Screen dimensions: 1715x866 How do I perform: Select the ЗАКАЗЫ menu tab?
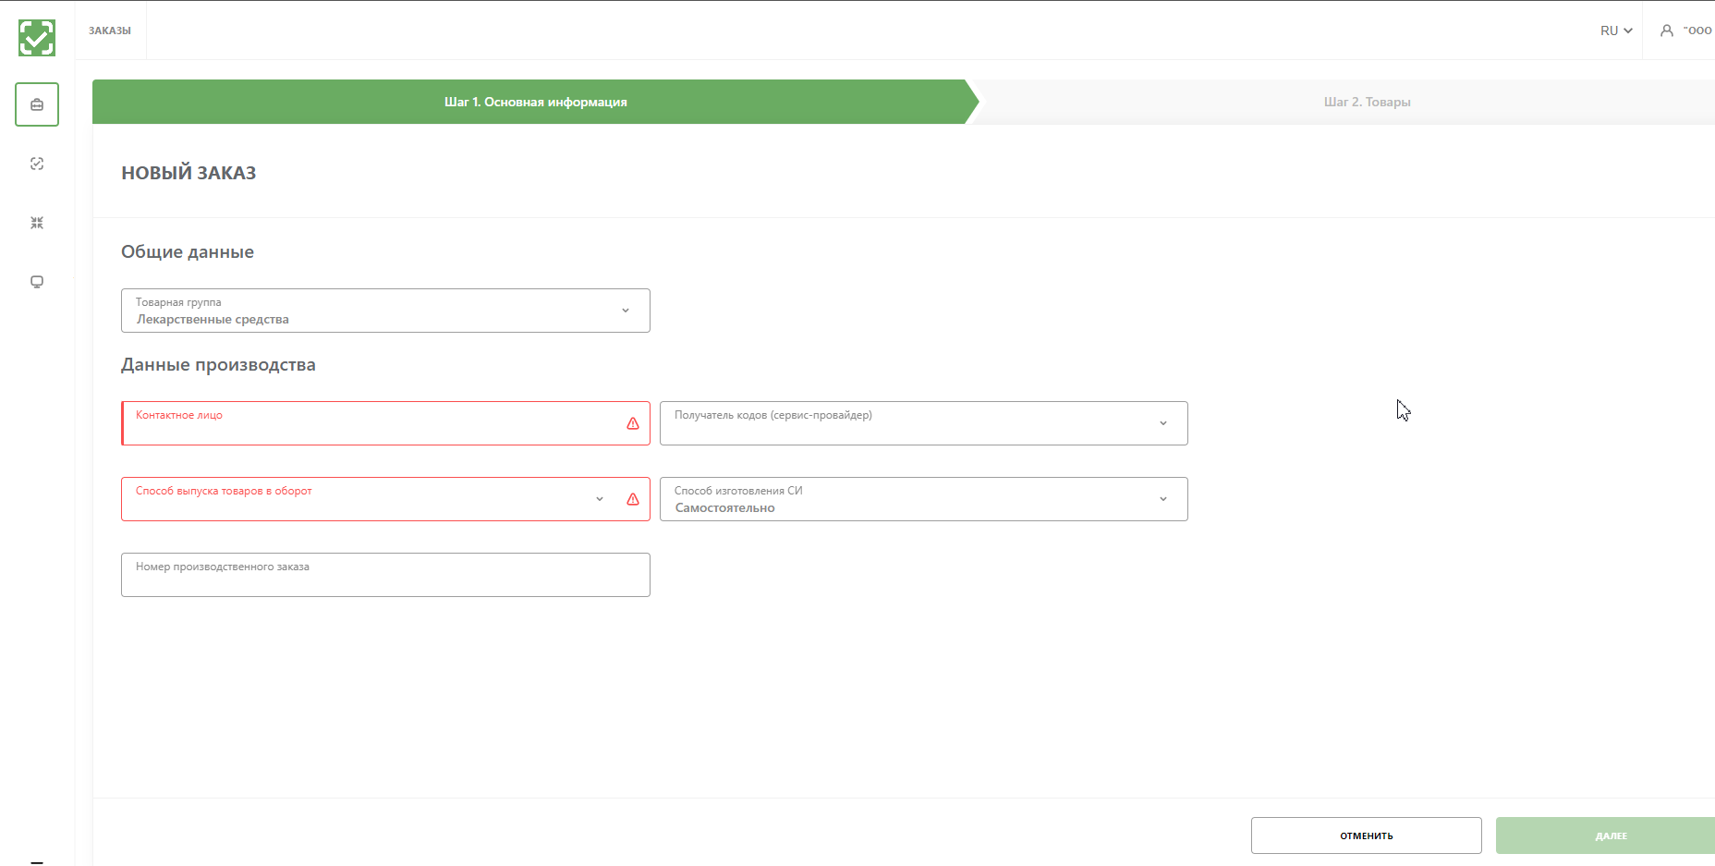tap(110, 30)
